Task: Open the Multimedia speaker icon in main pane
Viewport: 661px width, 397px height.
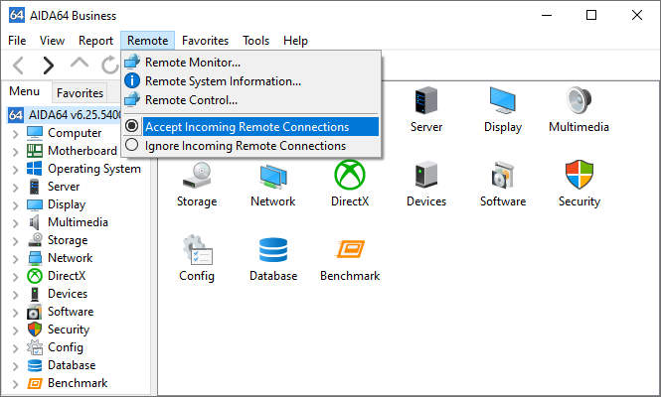Action: (x=578, y=100)
